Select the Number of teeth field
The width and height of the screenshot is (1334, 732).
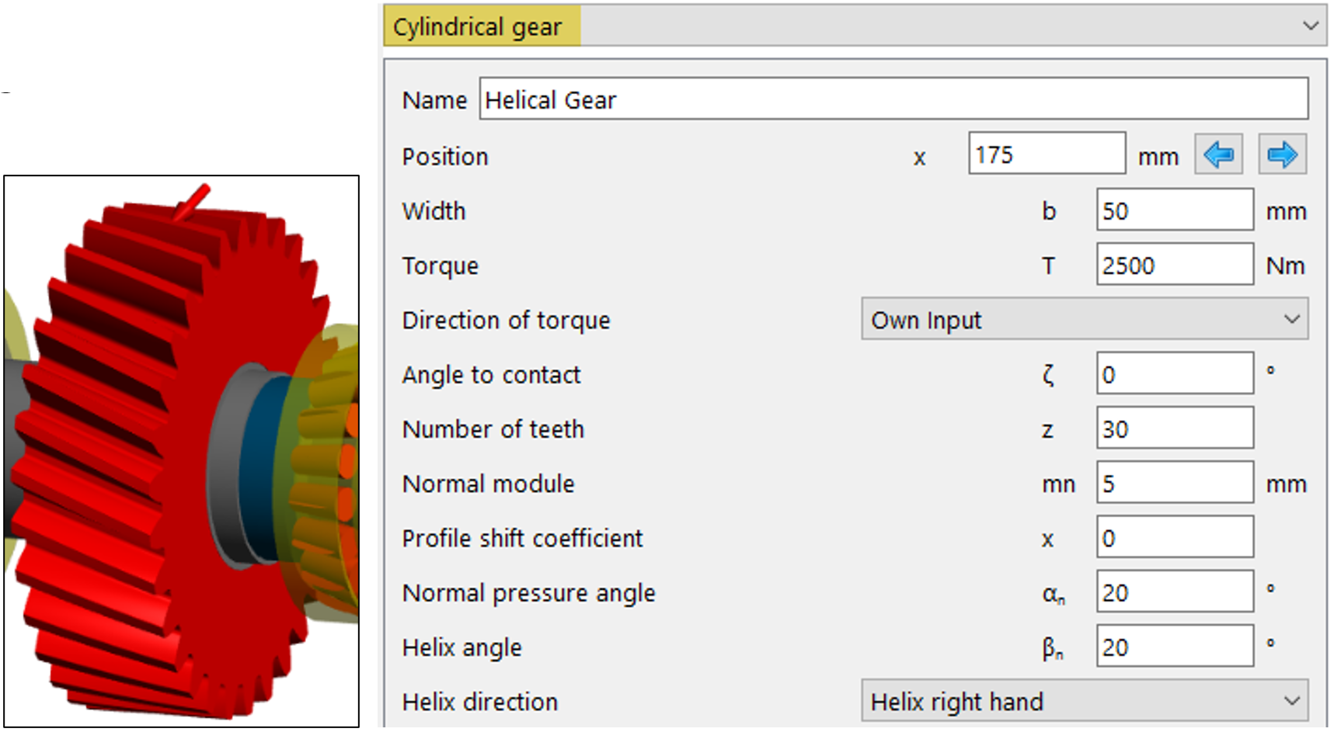pyautogui.click(x=1174, y=428)
